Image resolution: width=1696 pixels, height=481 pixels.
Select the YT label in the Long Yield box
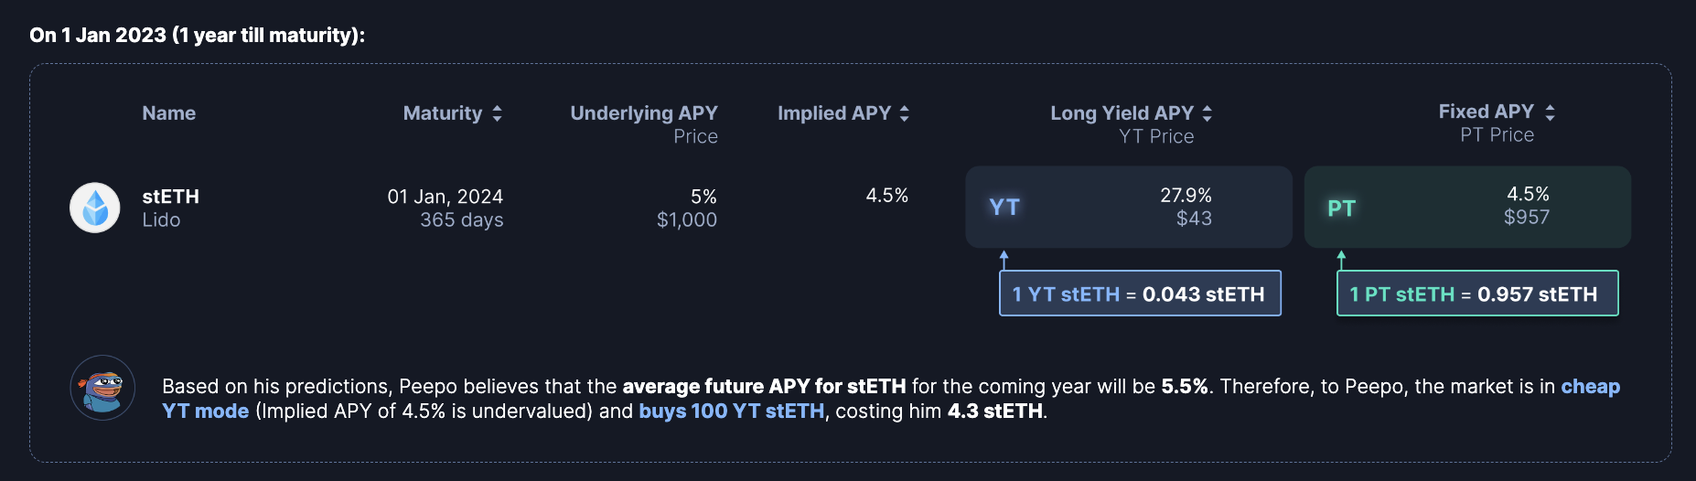coord(1004,208)
